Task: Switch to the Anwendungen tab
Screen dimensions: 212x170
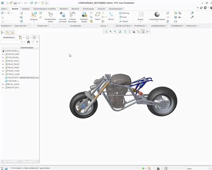Action: click(115, 9)
